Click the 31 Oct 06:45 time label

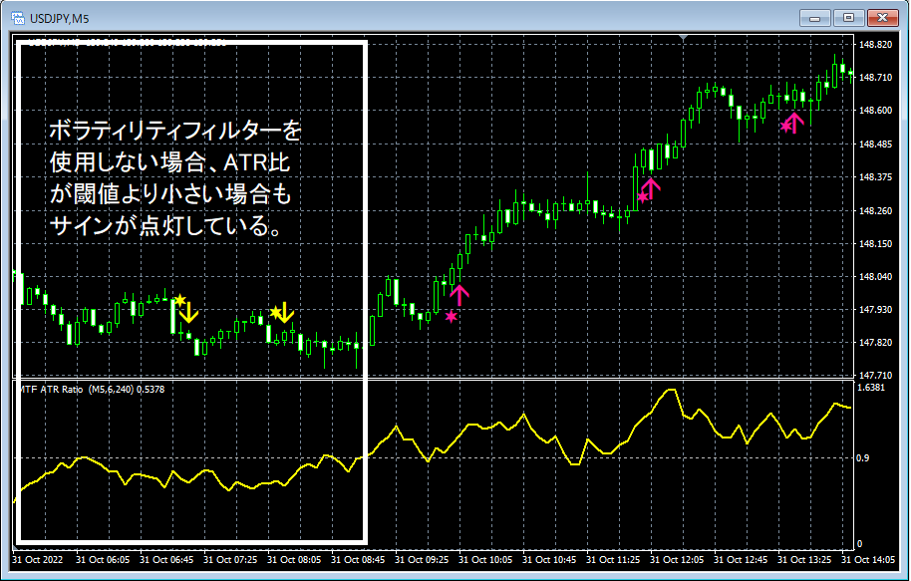coord(166,560)
